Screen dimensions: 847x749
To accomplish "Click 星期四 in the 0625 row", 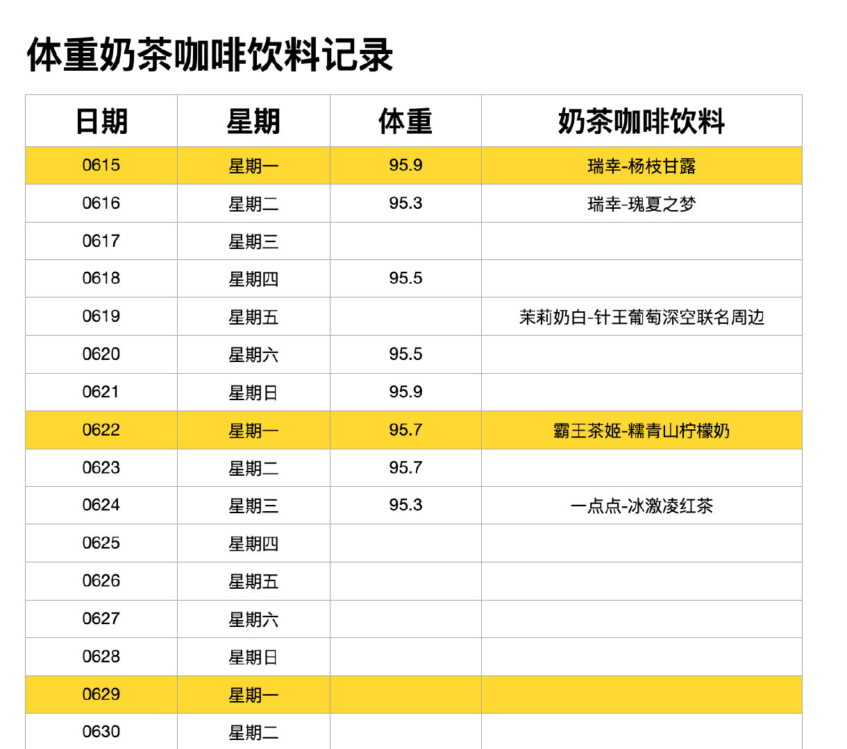I will coord(253,543).
